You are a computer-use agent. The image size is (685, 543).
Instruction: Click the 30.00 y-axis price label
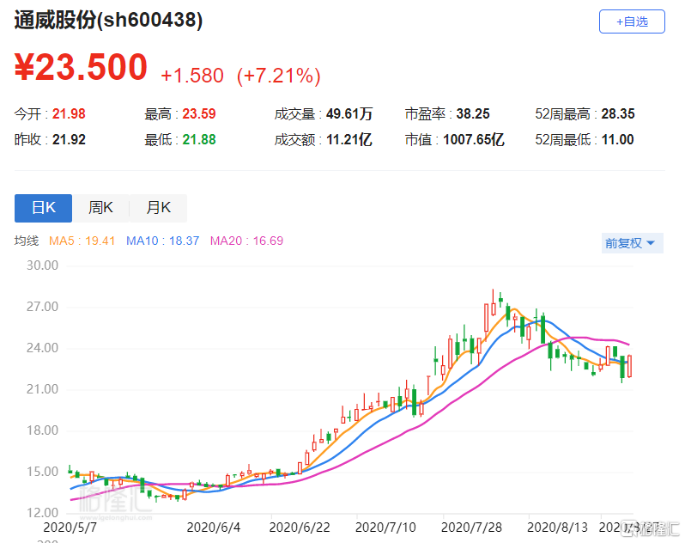tap(42, 265)
